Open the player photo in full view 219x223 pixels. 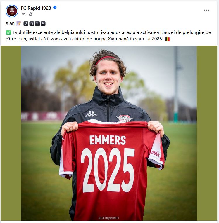click(109, 133)
